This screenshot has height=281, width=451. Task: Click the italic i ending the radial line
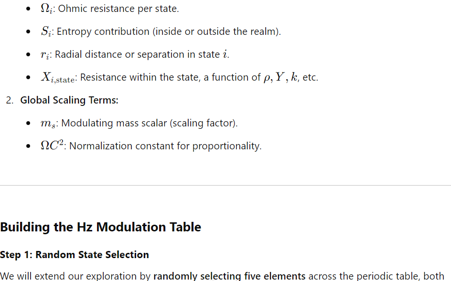[225, 54]
